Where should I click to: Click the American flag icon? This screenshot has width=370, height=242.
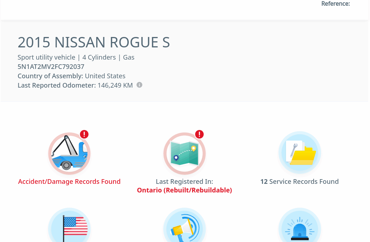69,225
